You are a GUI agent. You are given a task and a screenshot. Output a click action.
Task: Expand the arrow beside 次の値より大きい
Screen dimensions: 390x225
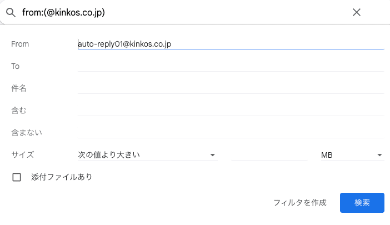pyautogui.click(x=212, y=155)
